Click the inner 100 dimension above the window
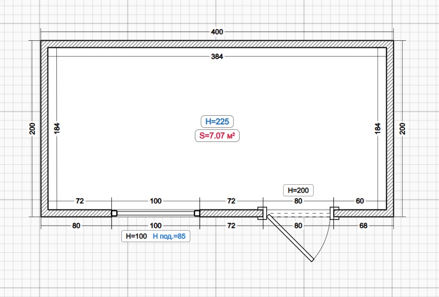This screenshot has height=297, width=439. (156, 201)
